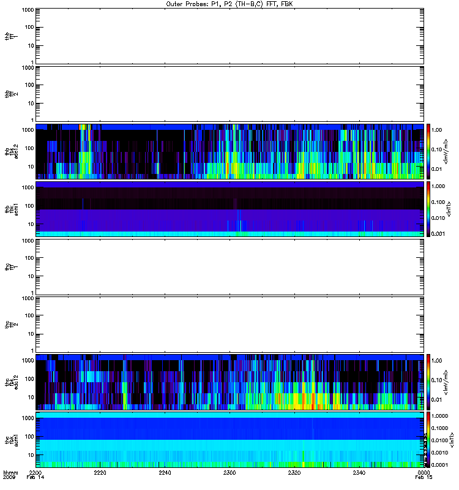
Task: Click the '0.01' tick on thb edc12 color bar
Action: (x=436, y=169)
